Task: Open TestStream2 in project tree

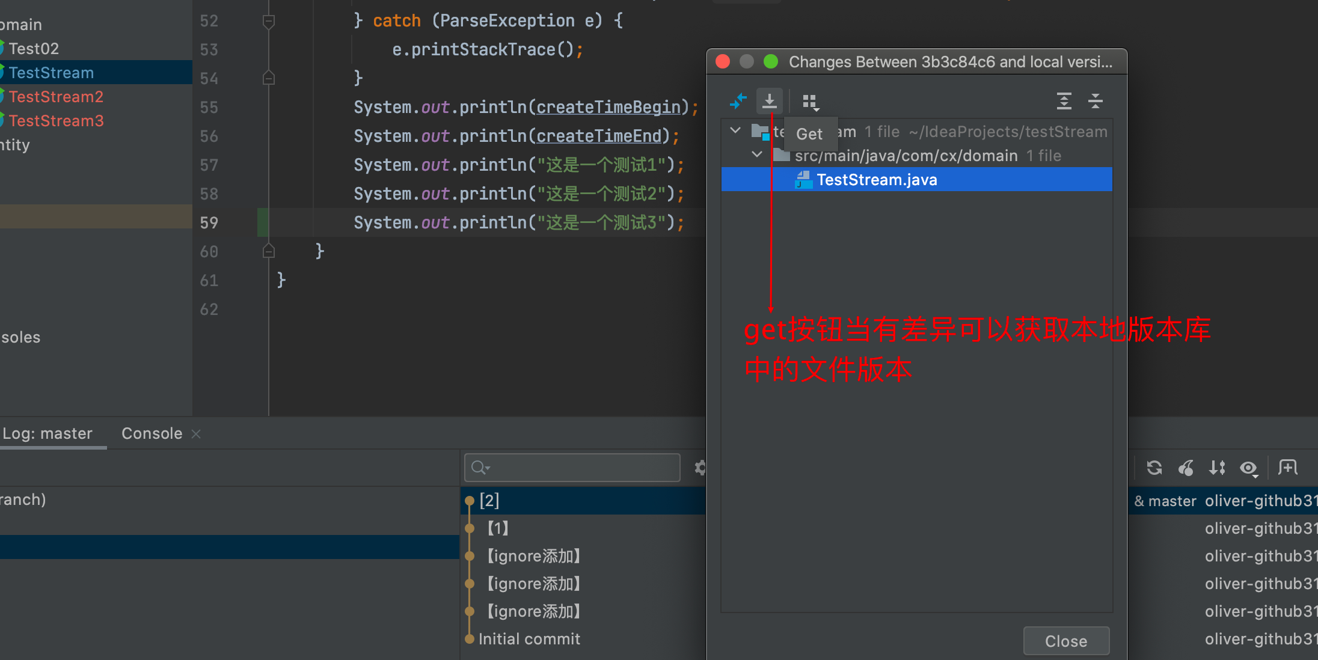Action: click(x=56, y=97)
